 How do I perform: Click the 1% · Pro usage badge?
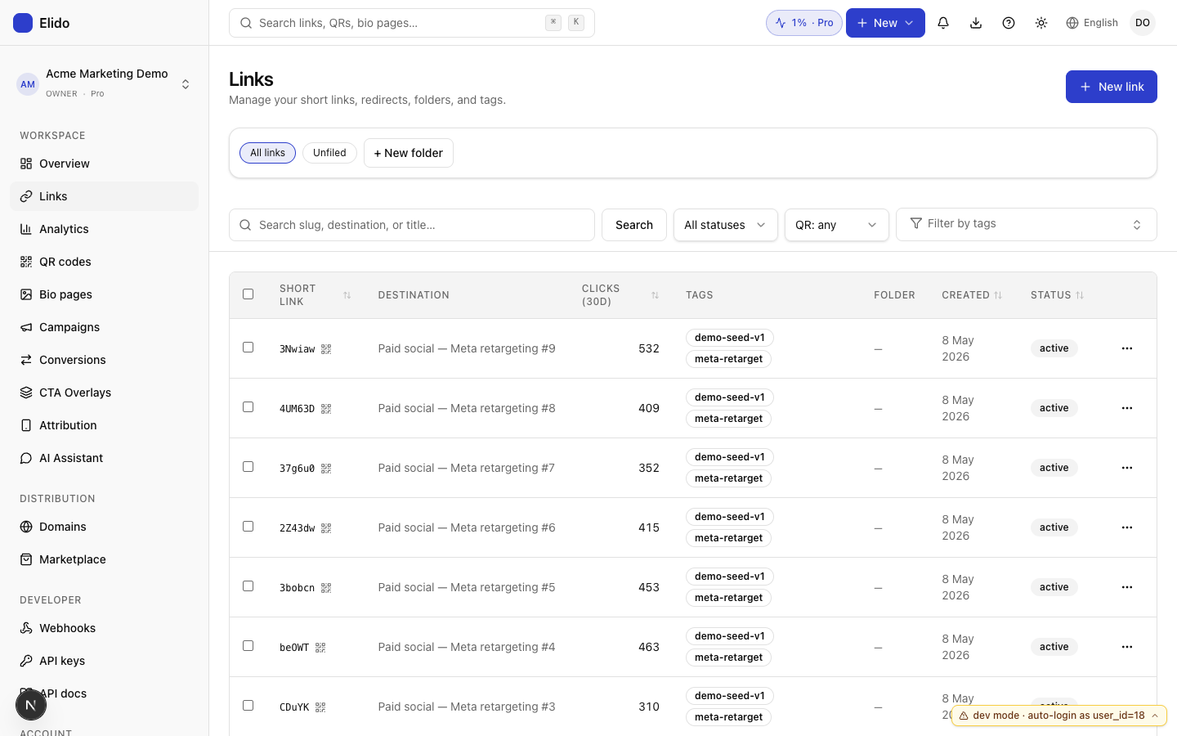pyautogui.click(x=804, y=23)
